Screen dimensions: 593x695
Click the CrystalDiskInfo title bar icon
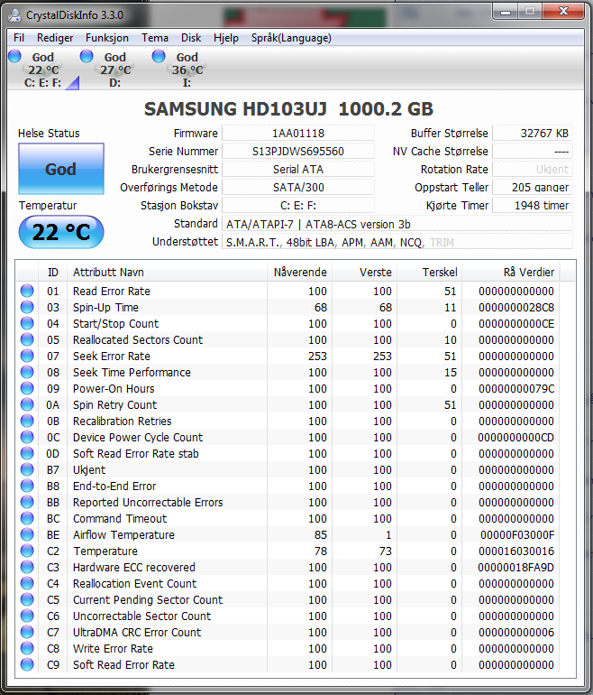(x=14, y=14)
